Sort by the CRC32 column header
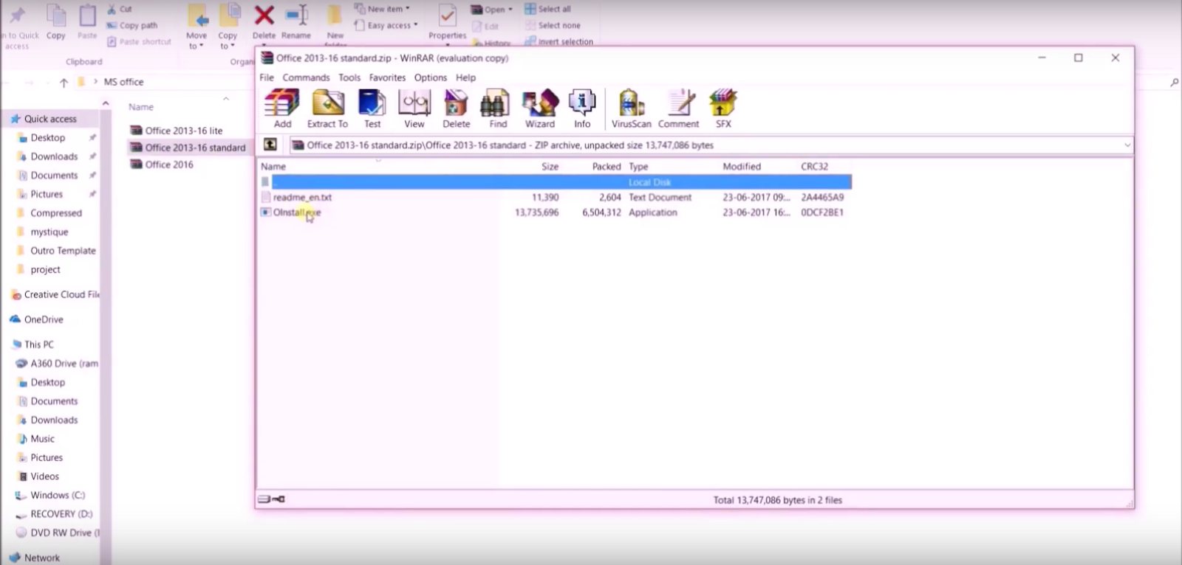The image size is (1182, 565). (814, 167)
